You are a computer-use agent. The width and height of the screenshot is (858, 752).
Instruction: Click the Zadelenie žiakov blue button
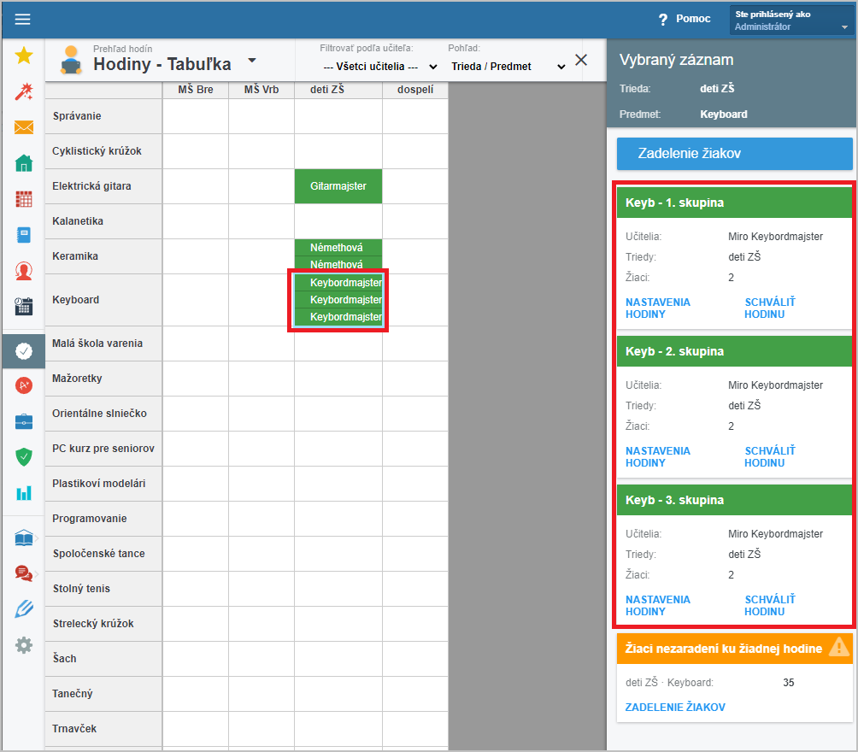[x=734, y=154]
